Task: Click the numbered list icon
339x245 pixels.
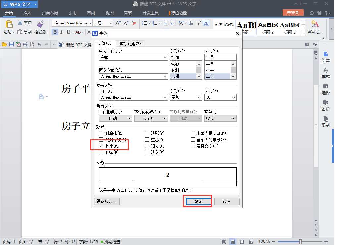Action: point(155,23)
